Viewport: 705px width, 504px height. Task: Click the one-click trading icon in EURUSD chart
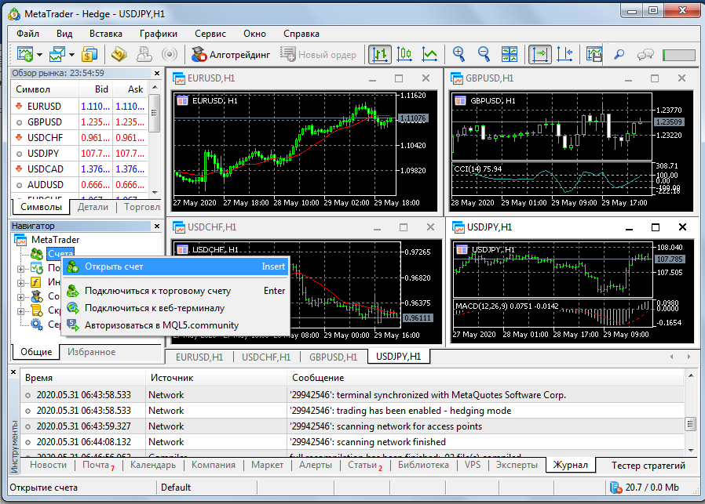tap(182, 100)
